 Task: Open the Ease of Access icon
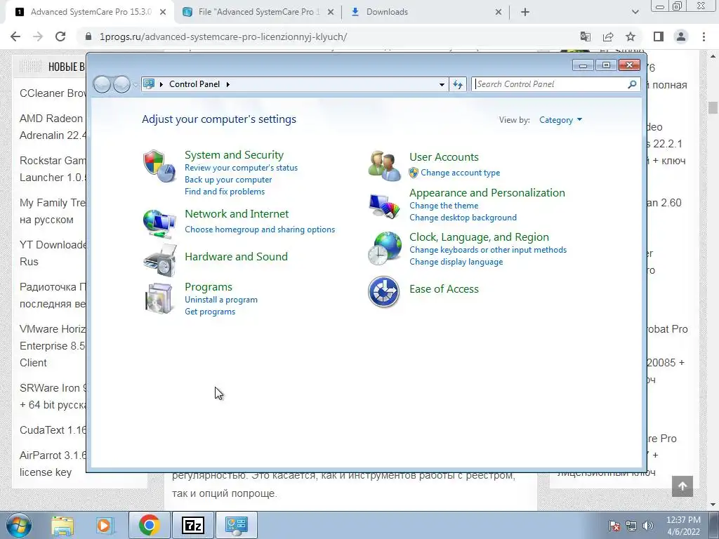pyautogui.click(x=384, y=291)
